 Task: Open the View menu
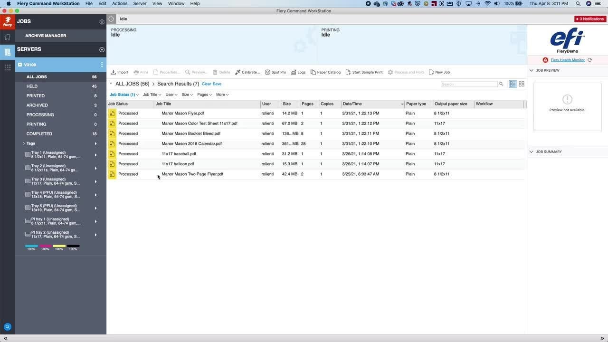tap(157, 3)
